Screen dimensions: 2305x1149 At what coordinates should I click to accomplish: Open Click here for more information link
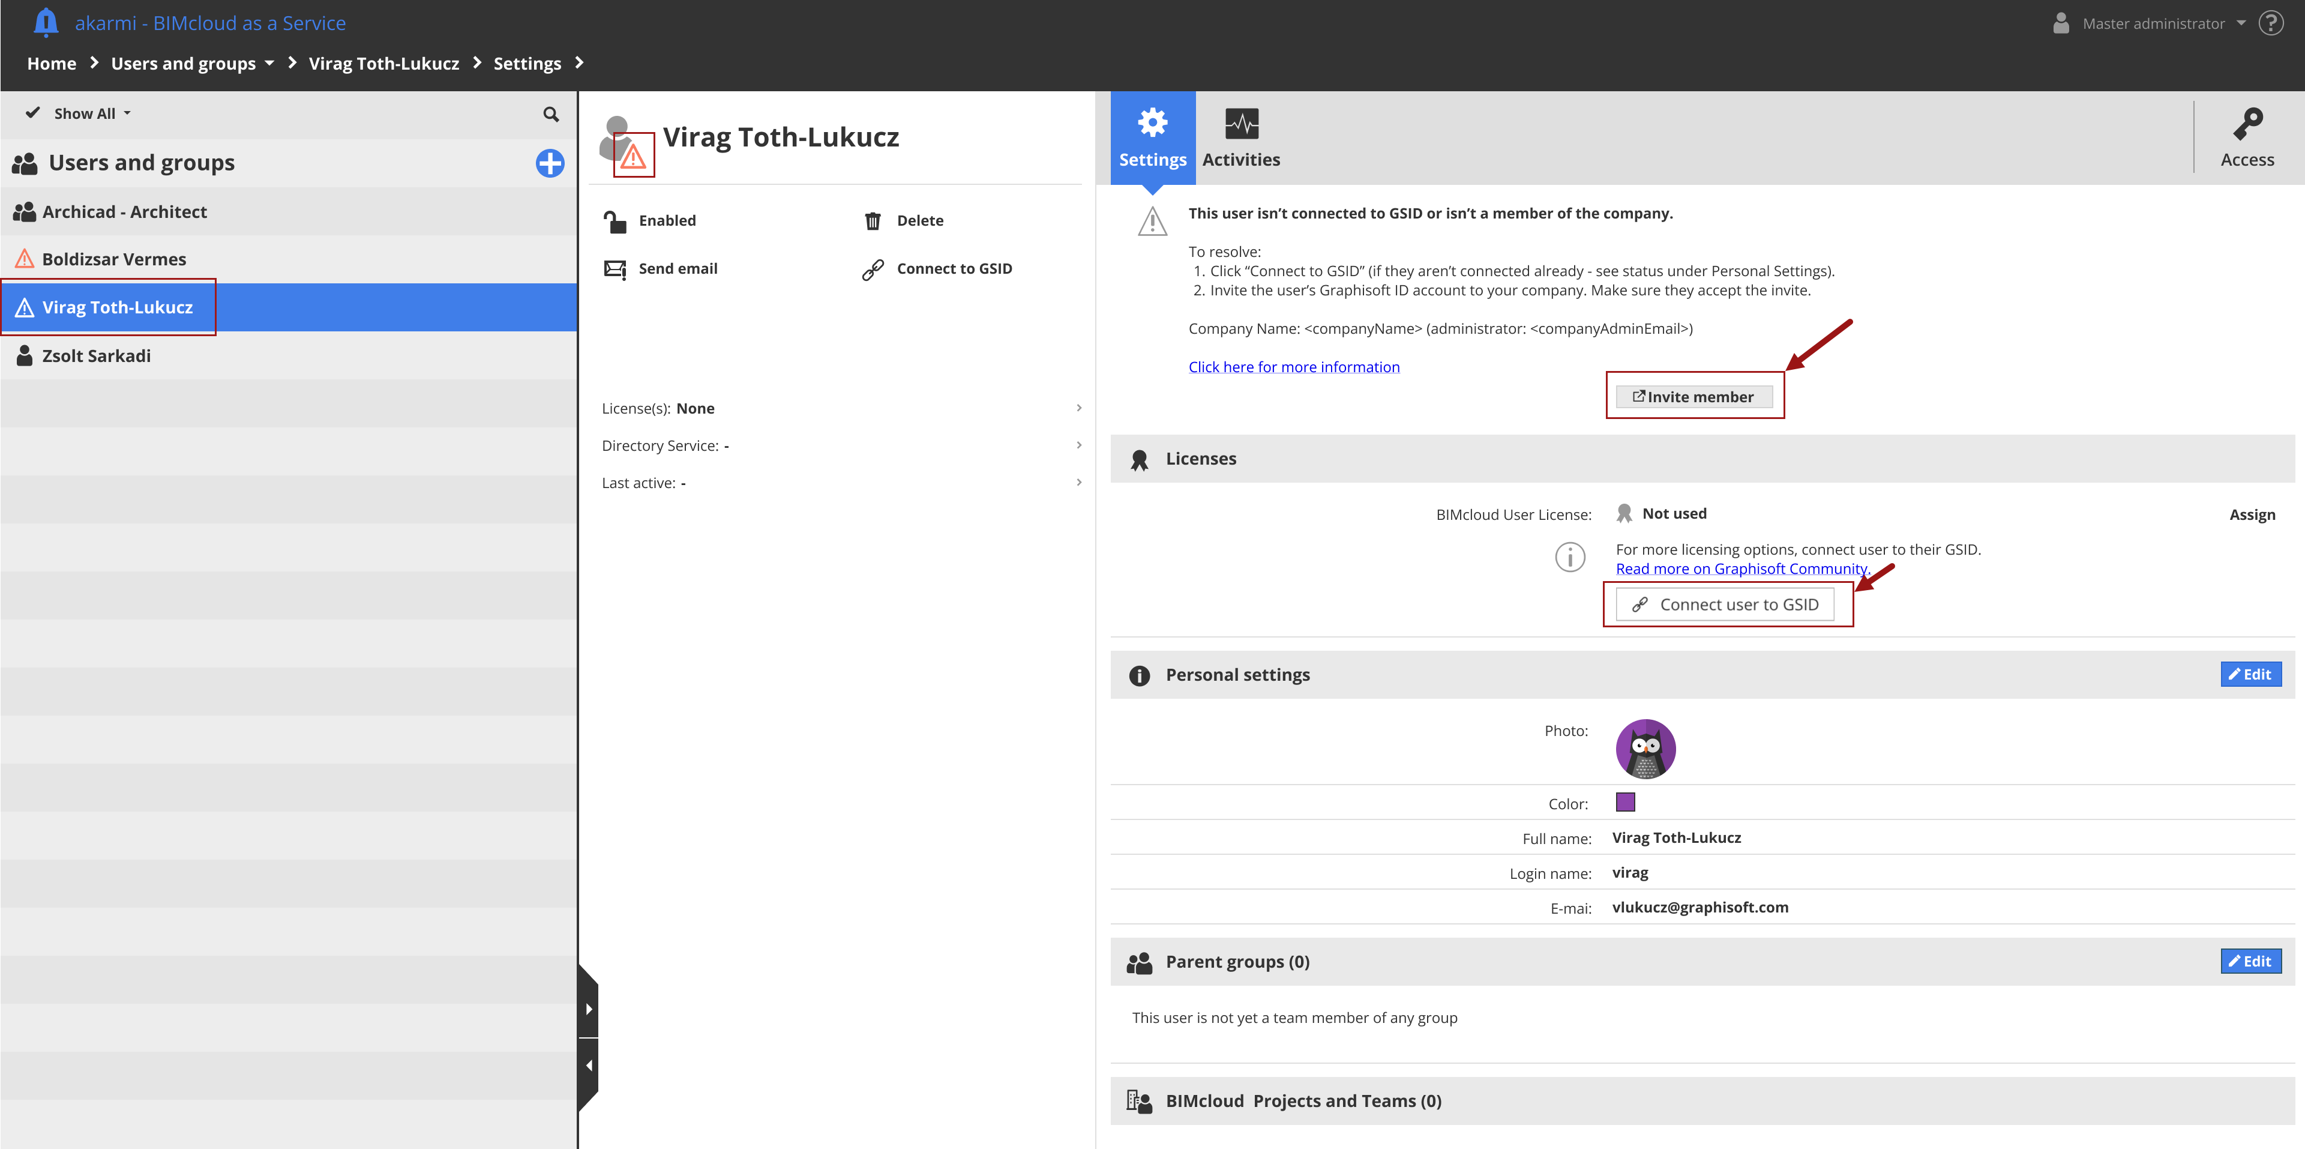[1293, 367]
